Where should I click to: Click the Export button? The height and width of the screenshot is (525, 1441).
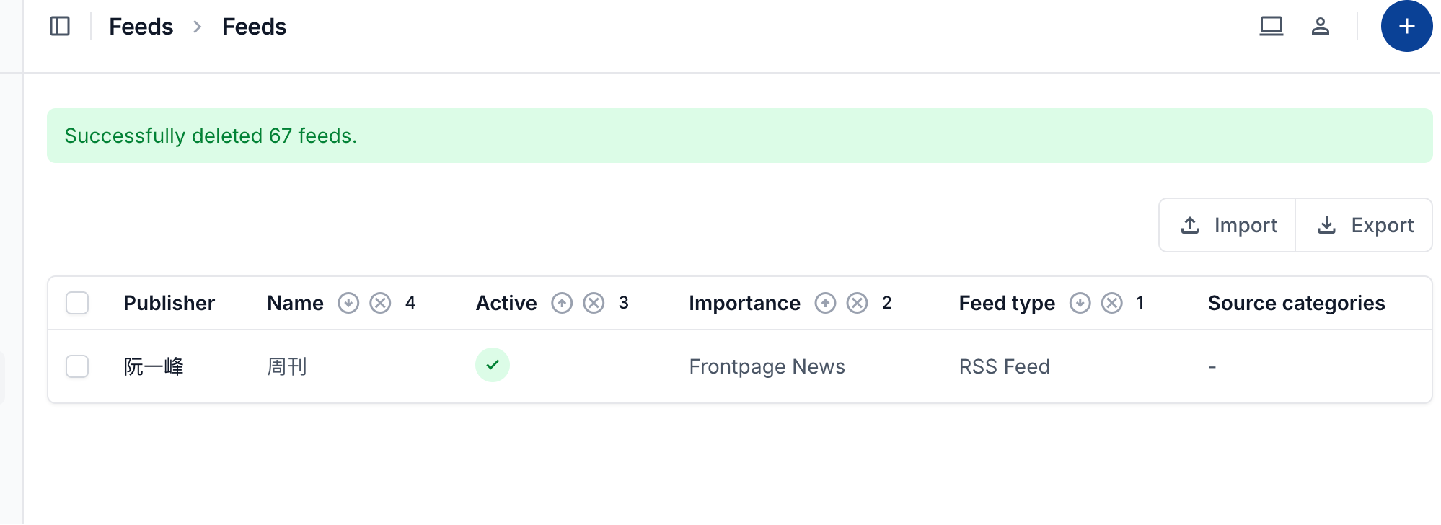click(1364, 225)
